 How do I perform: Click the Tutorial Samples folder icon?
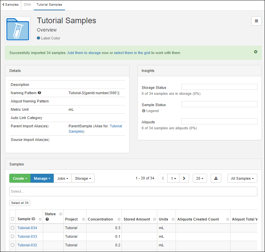18,29
